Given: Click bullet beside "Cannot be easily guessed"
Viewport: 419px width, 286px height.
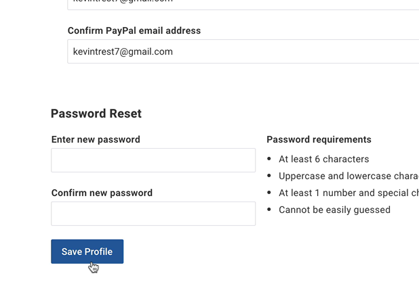Looking at the screenshot, I should click(x=271, y=210).
